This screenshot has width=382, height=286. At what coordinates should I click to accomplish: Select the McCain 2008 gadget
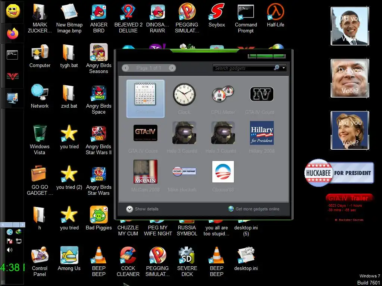point(145,176)
